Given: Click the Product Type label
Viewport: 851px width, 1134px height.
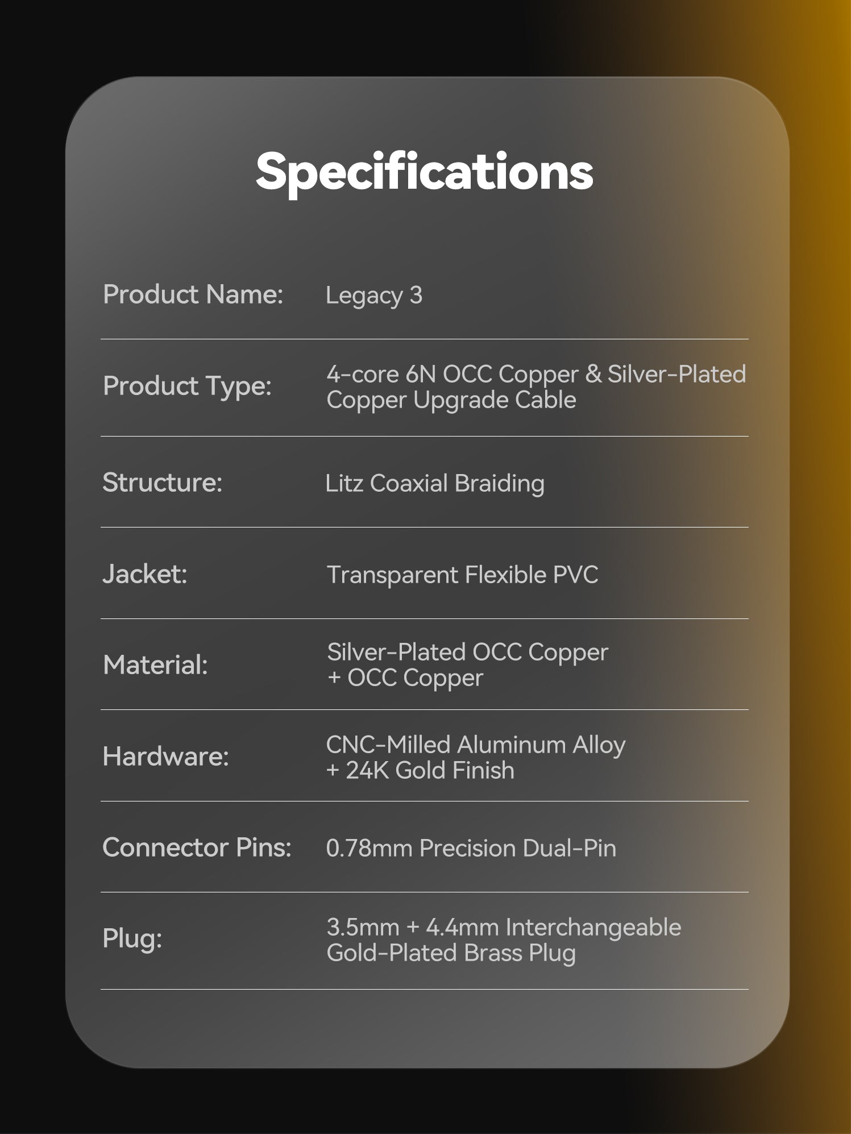Looking at the screenshot, I should [x=187, y=386].
